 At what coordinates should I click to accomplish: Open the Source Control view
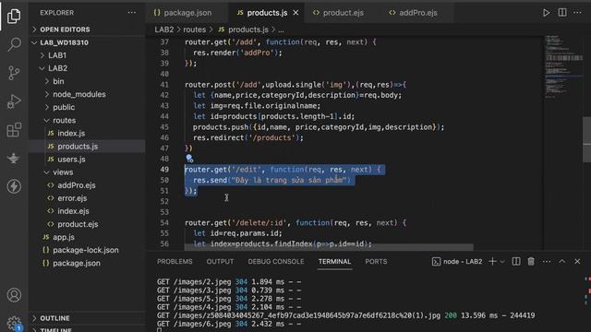14,73
